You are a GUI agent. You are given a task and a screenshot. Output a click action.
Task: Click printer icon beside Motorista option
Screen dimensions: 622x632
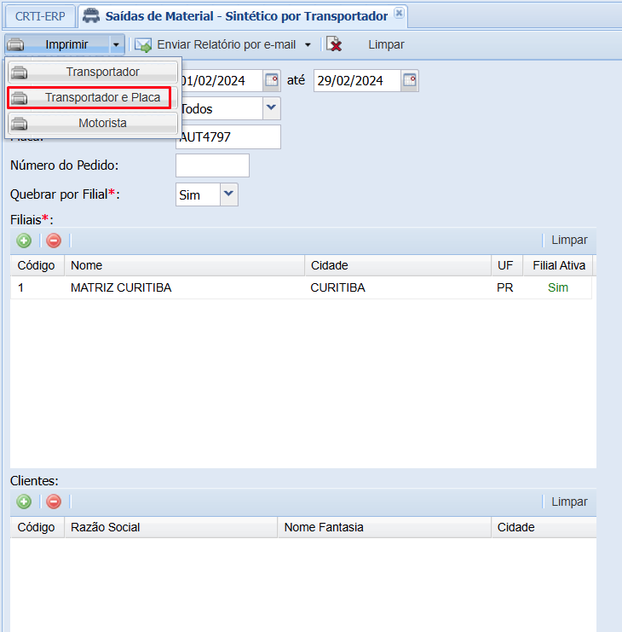tap(19, 124)
